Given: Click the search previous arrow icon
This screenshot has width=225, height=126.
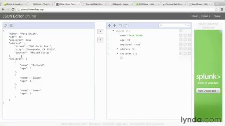Looking at the screenshot, I should tap(188, 25).
